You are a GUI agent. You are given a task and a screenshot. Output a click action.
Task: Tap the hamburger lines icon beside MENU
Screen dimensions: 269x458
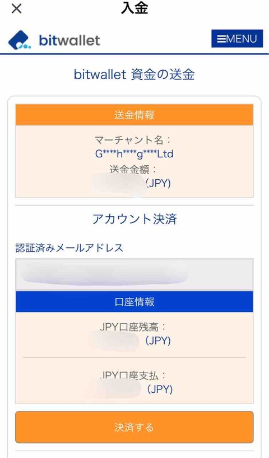coord(221,39)
